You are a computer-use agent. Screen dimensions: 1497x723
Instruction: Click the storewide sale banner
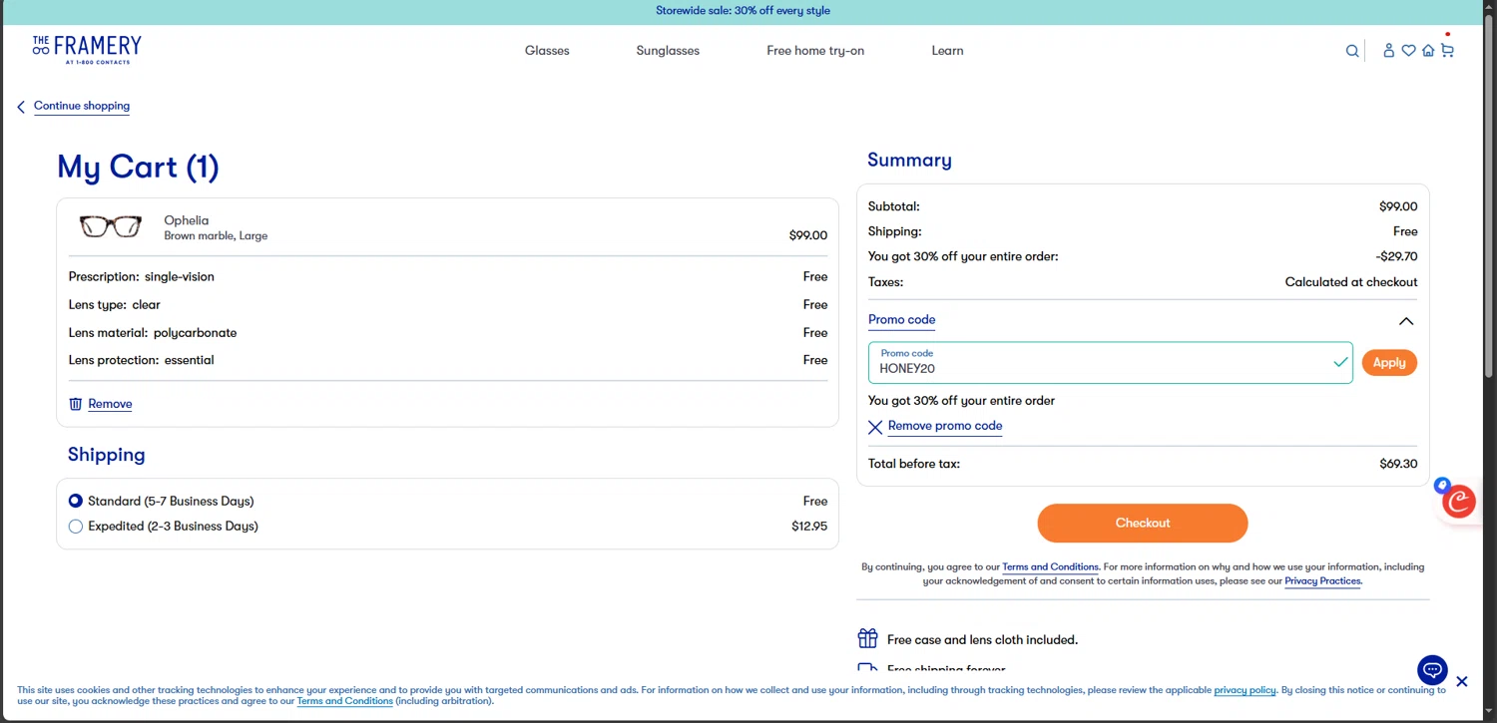click(743, 11)
